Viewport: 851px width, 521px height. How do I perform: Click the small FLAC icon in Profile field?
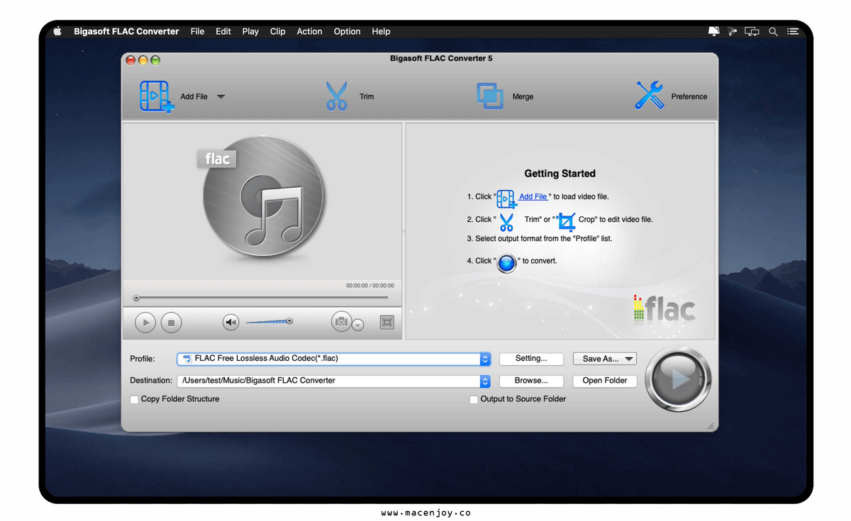pyautogui.click(x=187, y=359)
